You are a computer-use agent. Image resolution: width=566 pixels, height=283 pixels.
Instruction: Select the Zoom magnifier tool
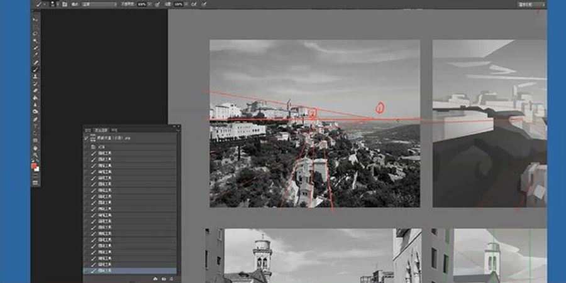(36, 154)
